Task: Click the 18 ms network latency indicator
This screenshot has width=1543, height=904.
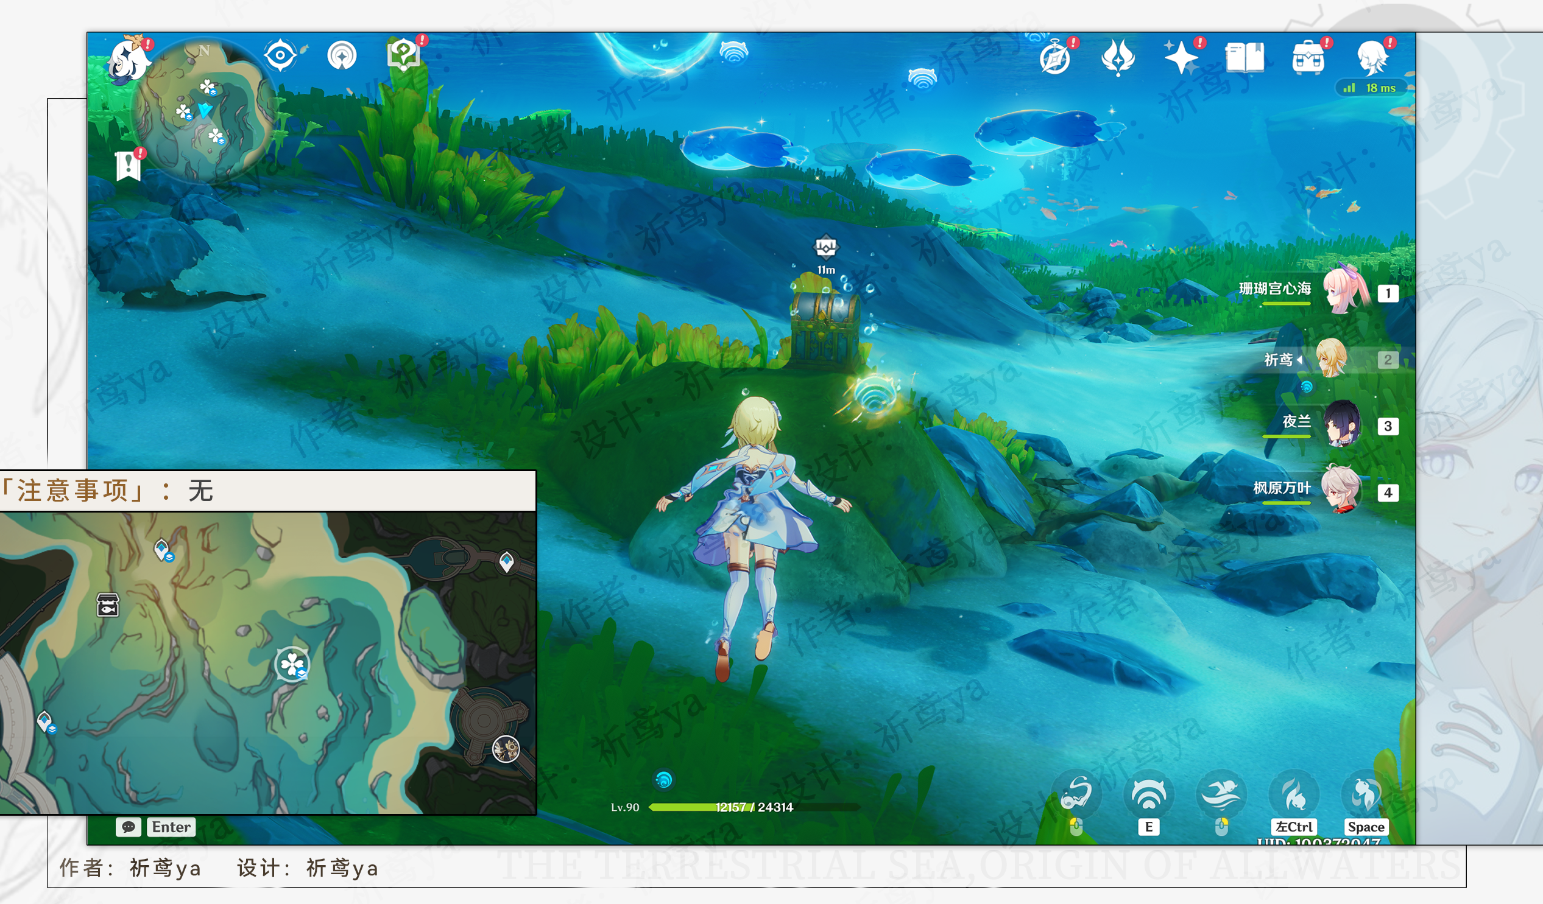Action: [x=1372, y=88]
